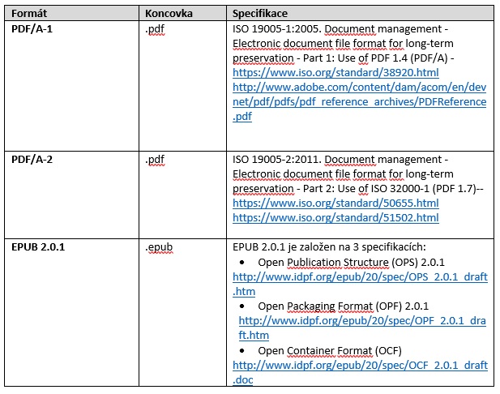Select the bold PDF/A-1 format cell

(33, 28)
